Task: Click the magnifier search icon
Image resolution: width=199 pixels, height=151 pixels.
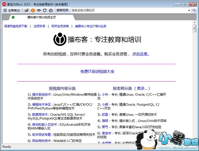Action: click(x=194, y=10)
